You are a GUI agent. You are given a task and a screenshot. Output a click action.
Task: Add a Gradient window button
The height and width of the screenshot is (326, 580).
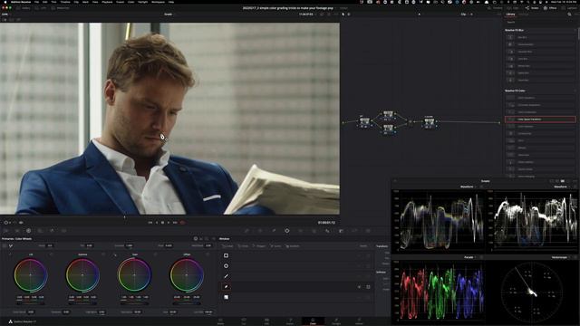tap(292, 245)
